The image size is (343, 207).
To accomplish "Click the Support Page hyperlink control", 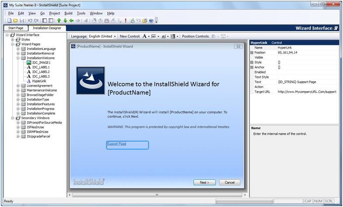I will coord(128,145).
